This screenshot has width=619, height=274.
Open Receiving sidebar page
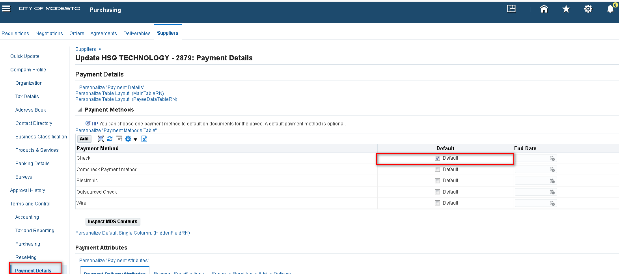point(26,257)
